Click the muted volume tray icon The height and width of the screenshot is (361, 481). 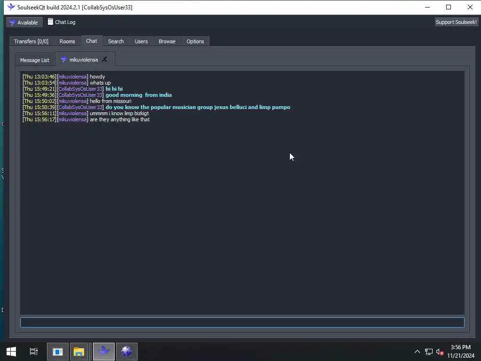tap(440, 352)
